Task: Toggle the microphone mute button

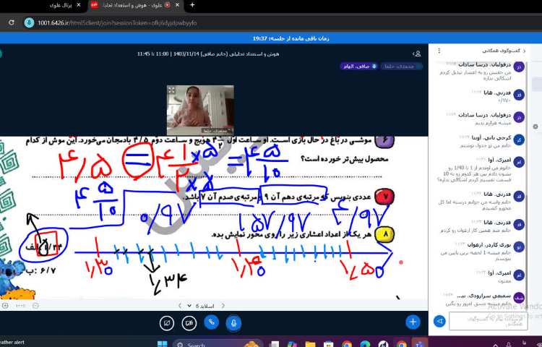Action: click(x=233, y=322)
